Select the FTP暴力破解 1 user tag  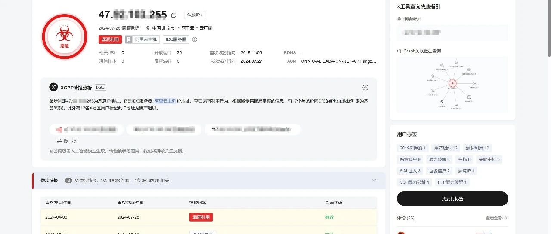click(453, 182)
